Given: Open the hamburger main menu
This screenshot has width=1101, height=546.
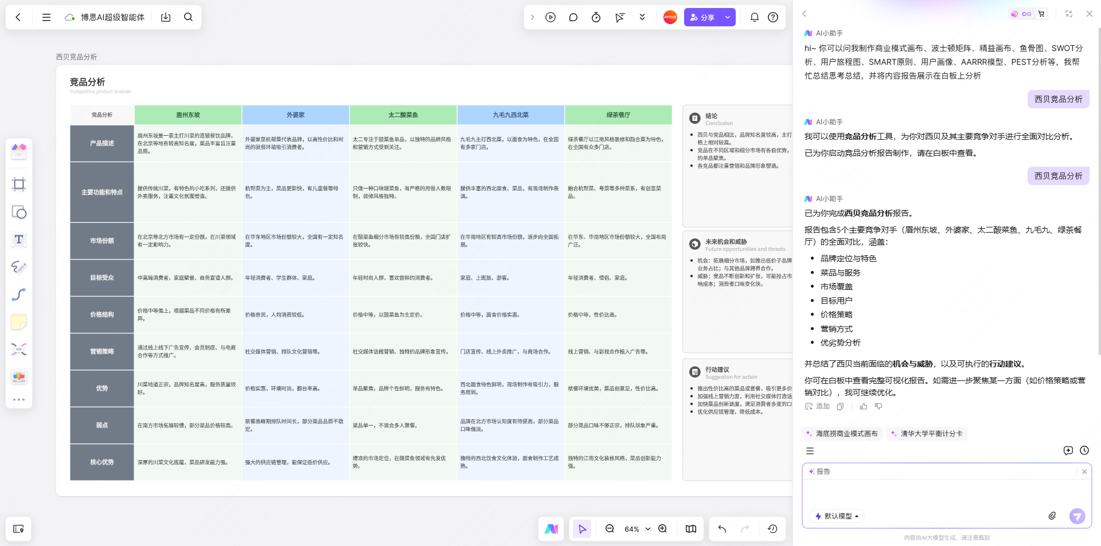Looking at the screenshot, I should [46, 17].
